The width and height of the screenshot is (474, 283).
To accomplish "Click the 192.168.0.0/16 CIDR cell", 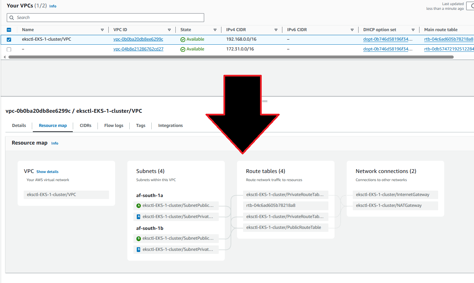I will [x=241, y=39].
